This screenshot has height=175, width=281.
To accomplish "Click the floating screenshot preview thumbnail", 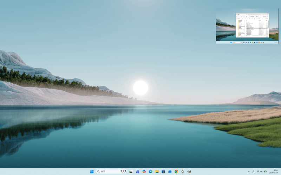I will click(x=247, y=26).
